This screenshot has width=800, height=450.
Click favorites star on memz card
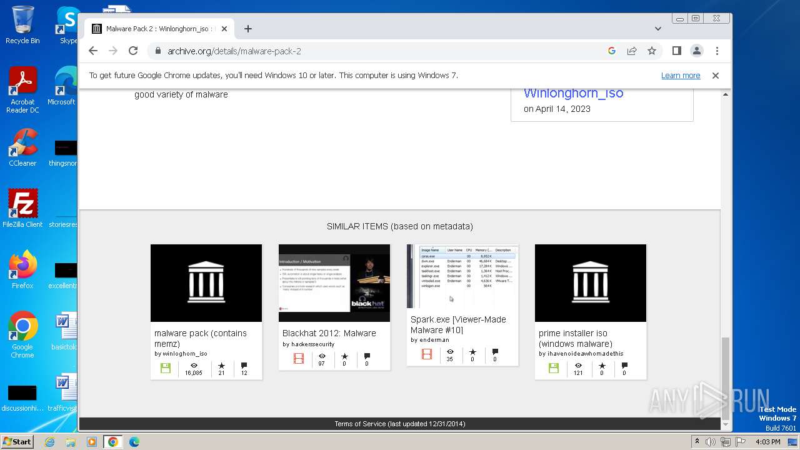point(221,365)
